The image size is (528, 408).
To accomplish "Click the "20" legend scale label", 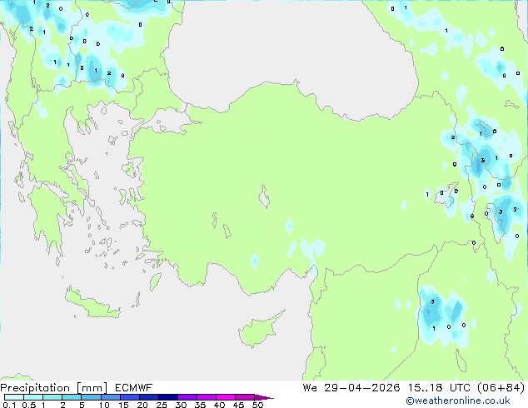I will click(142, 405).
